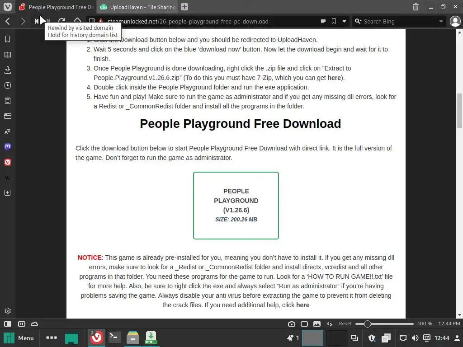Image resolution: width=463 pixels, height=347 pixels.
Task: Switch to the second workspace
Action: tap(336, 338)
